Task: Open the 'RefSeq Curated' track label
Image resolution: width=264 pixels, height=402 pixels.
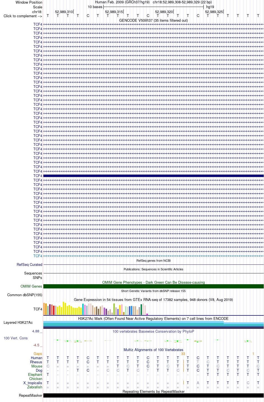Action: coord(29,264)
